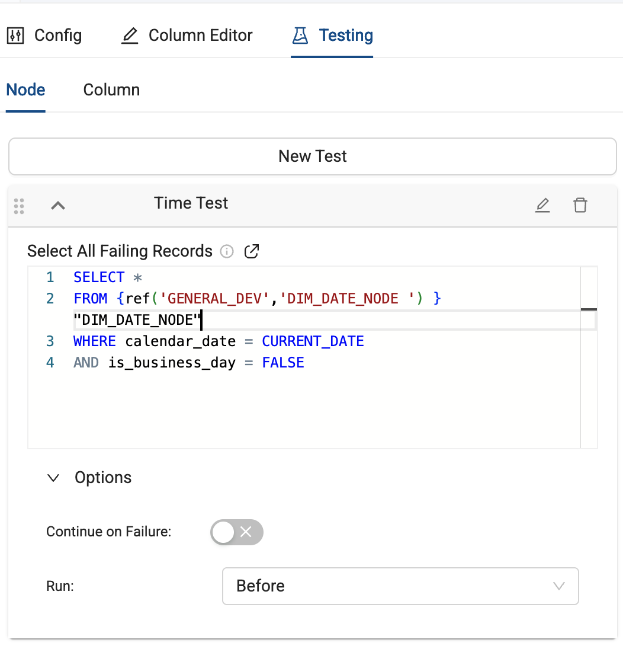Open the Node sub-tab
The image size is (623, 665).
point(26,90)
